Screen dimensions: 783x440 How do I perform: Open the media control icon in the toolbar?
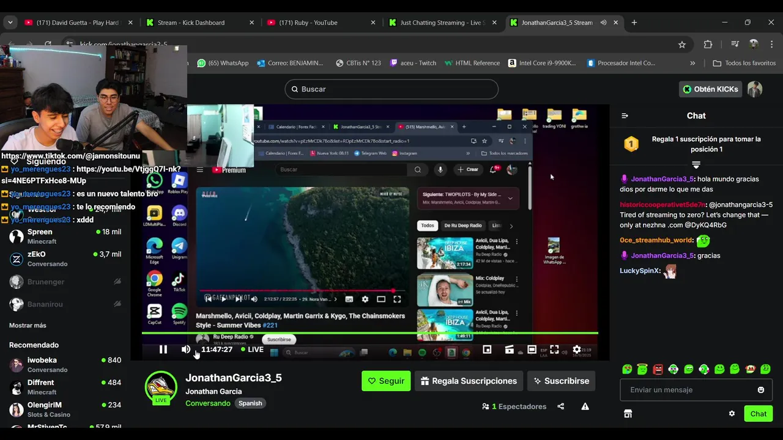click(x=735, y=44)
